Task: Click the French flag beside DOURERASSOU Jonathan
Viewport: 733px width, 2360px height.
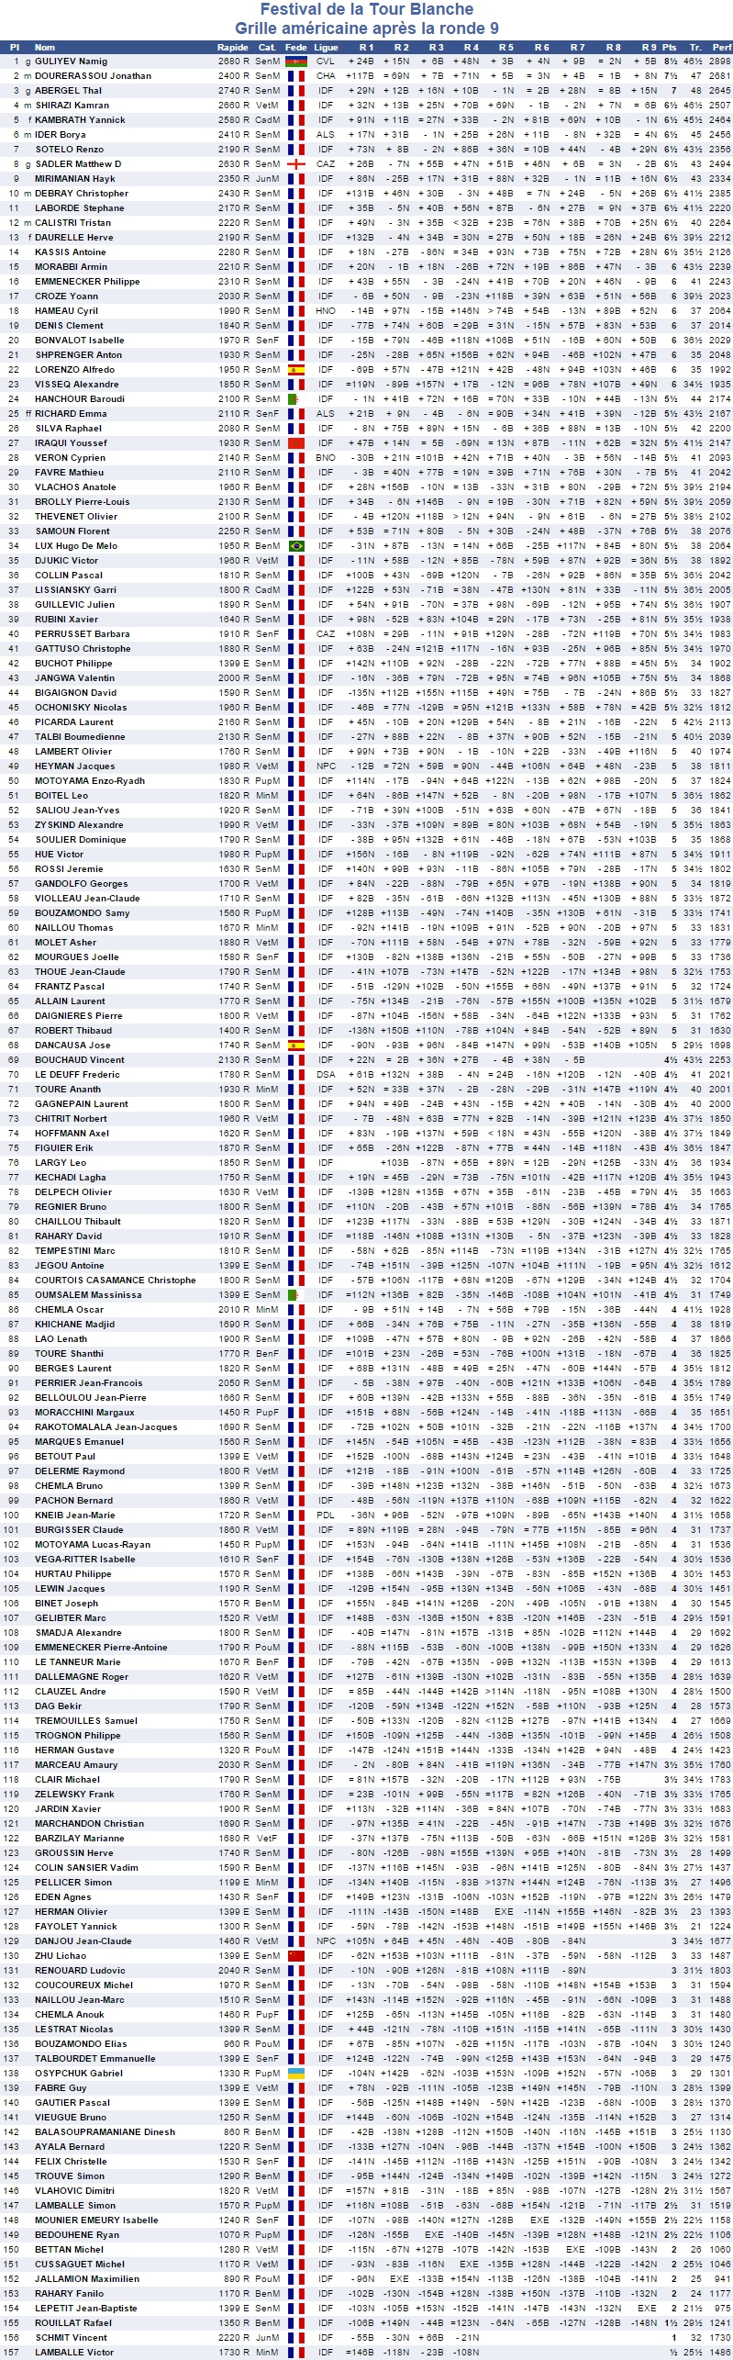Action: click(295, 76)
